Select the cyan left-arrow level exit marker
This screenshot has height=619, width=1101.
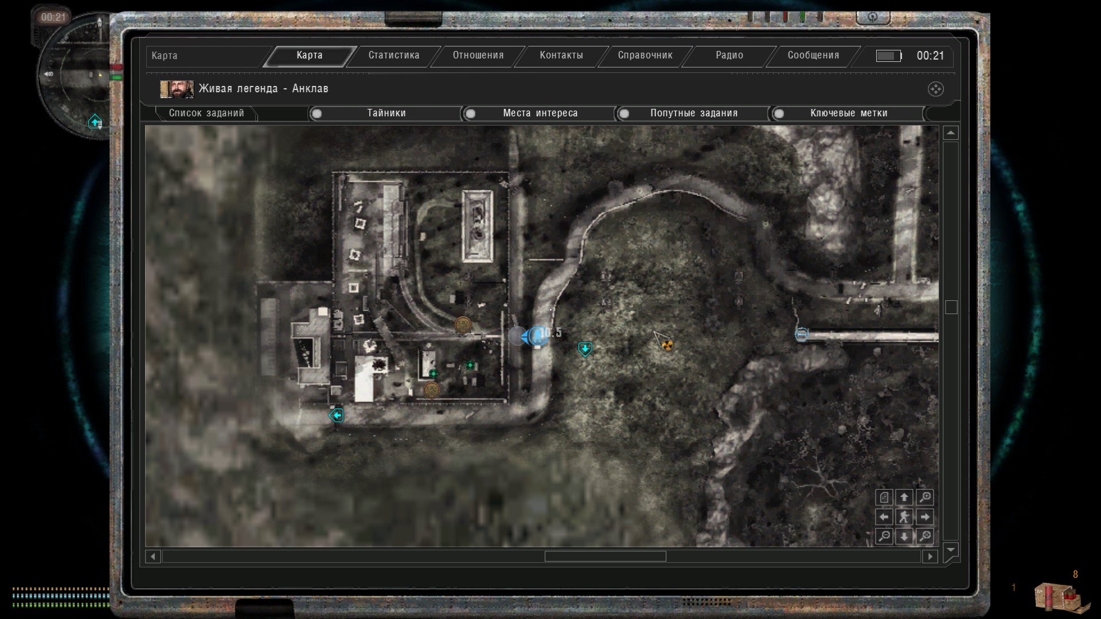tap(337, 415)
